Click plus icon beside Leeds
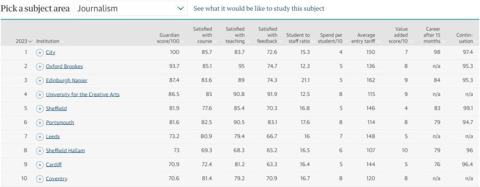Screen dimensions: 480x187 coord(40,137)
